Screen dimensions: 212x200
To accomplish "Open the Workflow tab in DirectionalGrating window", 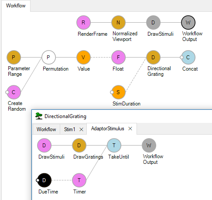I will tap(46, 129).
